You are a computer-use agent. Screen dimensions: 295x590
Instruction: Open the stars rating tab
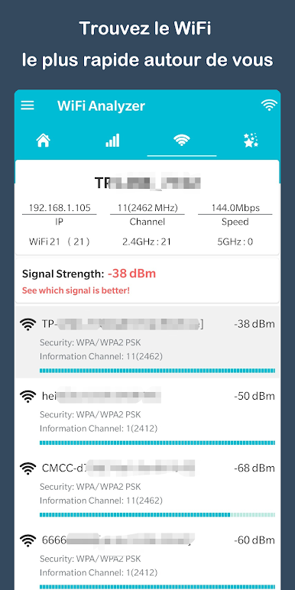(251, 140)
